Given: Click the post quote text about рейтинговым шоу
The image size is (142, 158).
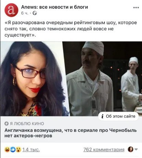Looking at the screenshot, I should pos(71,29).
